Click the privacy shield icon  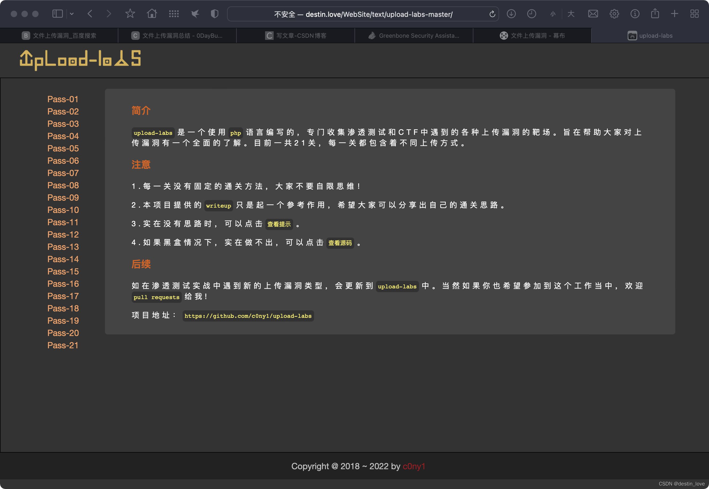coord(215,14)
